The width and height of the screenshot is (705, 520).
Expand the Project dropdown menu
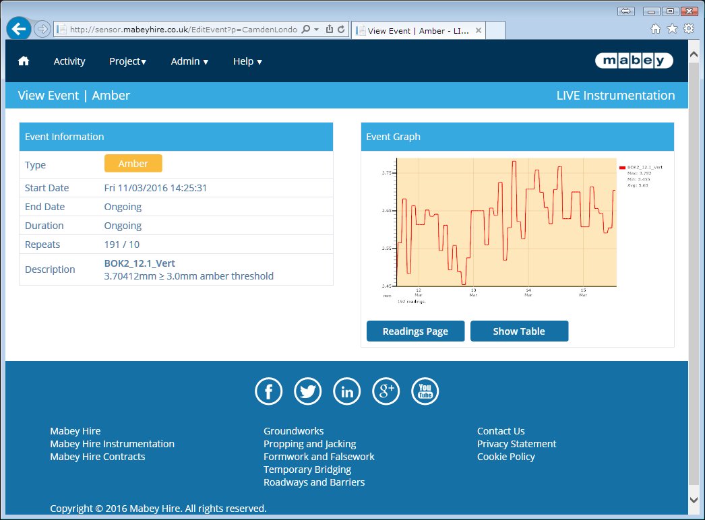coord(127,61)
